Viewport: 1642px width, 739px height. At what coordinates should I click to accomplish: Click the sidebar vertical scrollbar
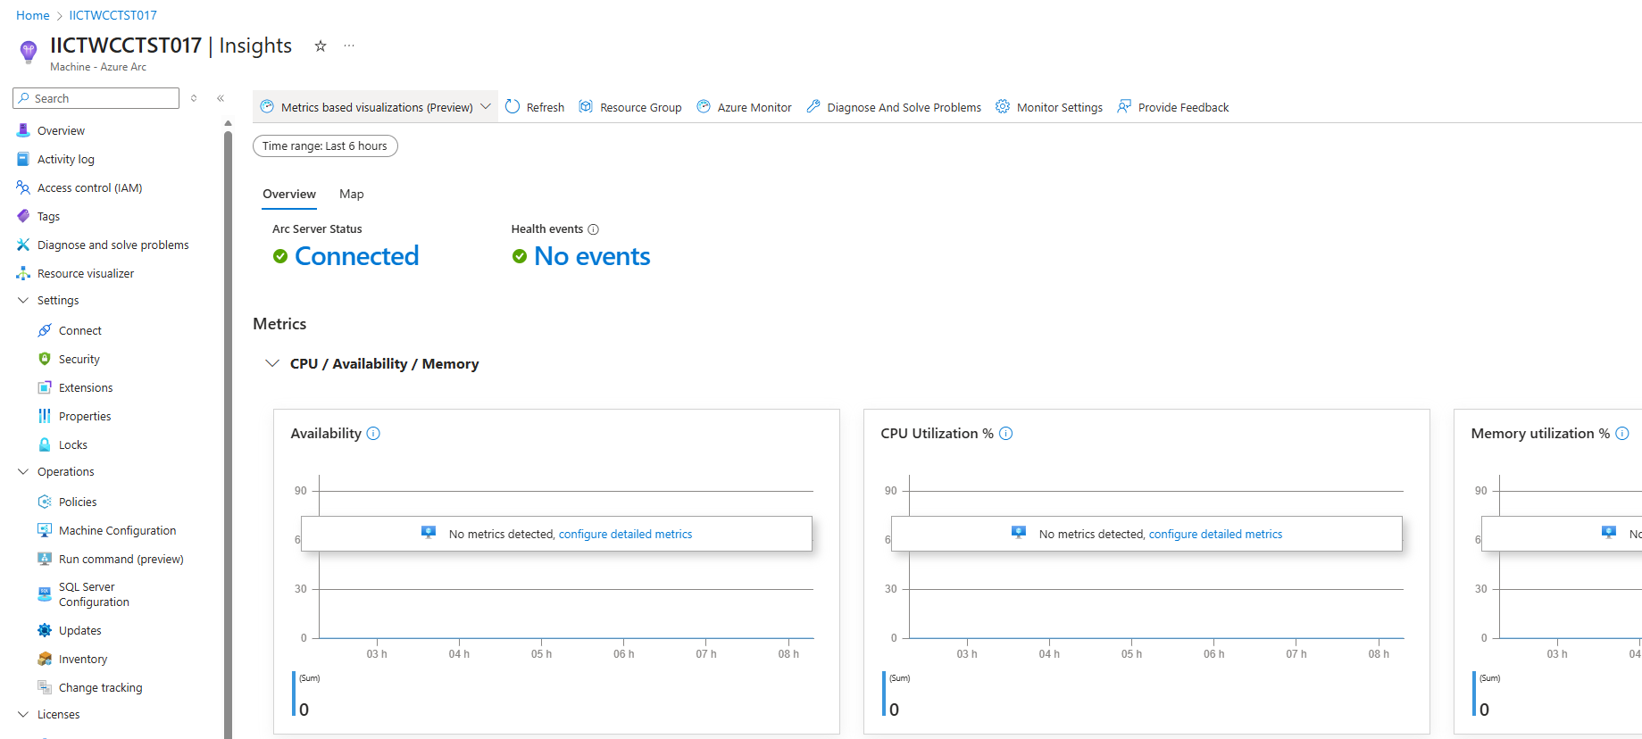pyautogui.click(x=229, y=435)
